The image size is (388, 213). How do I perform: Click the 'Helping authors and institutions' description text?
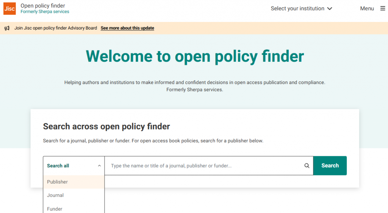[x=195, y=86]
